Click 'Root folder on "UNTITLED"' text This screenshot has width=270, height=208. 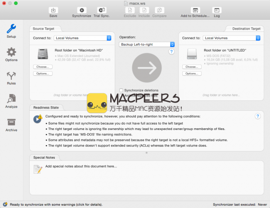(x=225, y=50)
